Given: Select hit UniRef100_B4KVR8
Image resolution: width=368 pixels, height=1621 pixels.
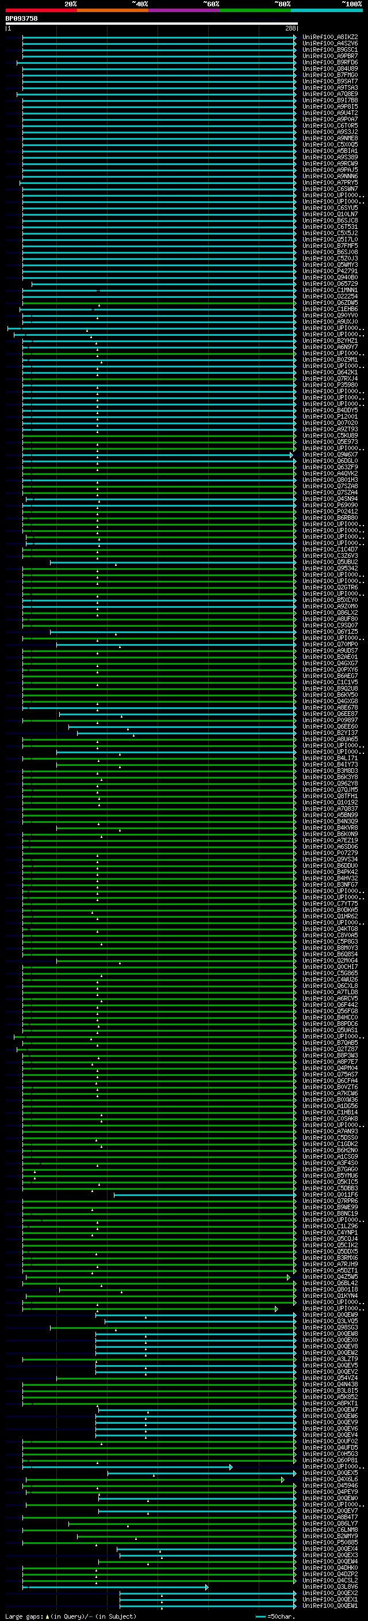Looking at the screenshot, I should 330,827.
